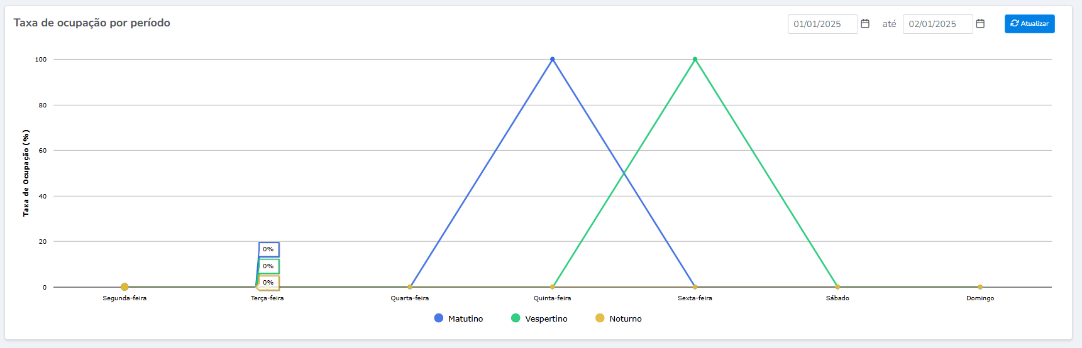This screenshot has height=348, width=1082.
Task: Open the calendar picker for the end date
Action: point(980,24)
